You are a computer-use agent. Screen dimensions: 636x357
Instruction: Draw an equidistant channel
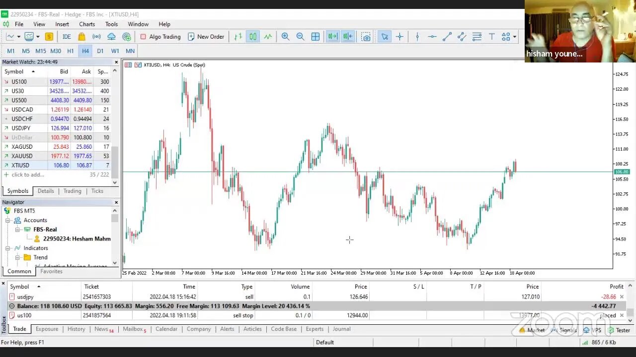(x=462, y=37)
